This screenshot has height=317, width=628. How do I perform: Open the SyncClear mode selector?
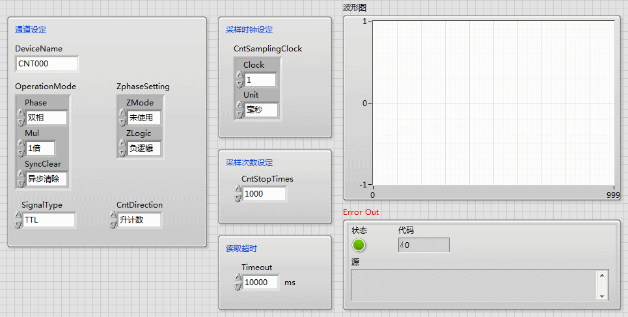[x=46, y=179]
